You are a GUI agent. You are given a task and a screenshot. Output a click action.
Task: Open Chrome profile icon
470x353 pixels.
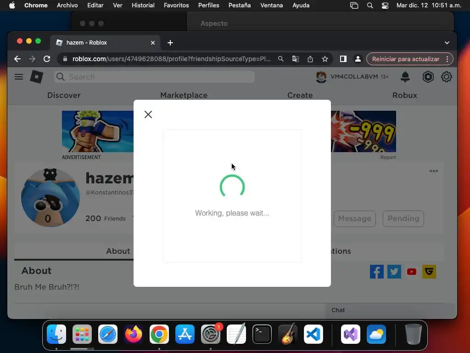pyautogui.click(x=358, y=59)
